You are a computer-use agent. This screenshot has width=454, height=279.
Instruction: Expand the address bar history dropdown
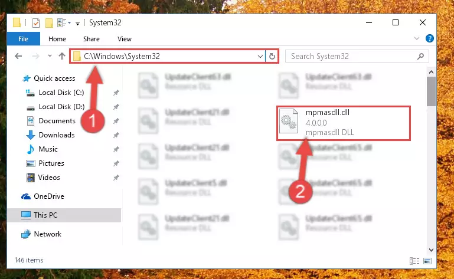[260, 56]
